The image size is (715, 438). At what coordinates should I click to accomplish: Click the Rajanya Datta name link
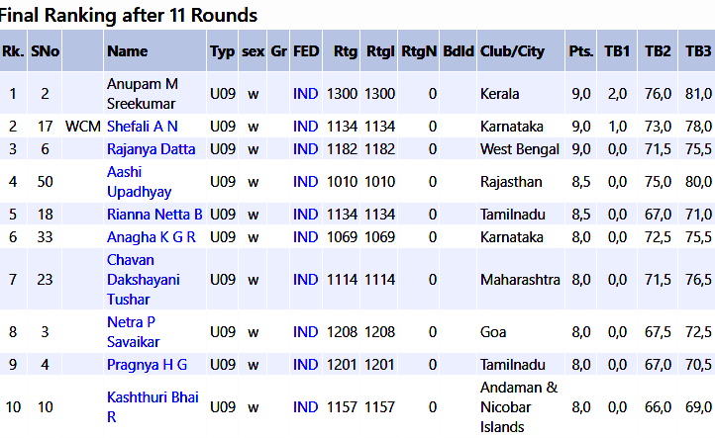151,149
